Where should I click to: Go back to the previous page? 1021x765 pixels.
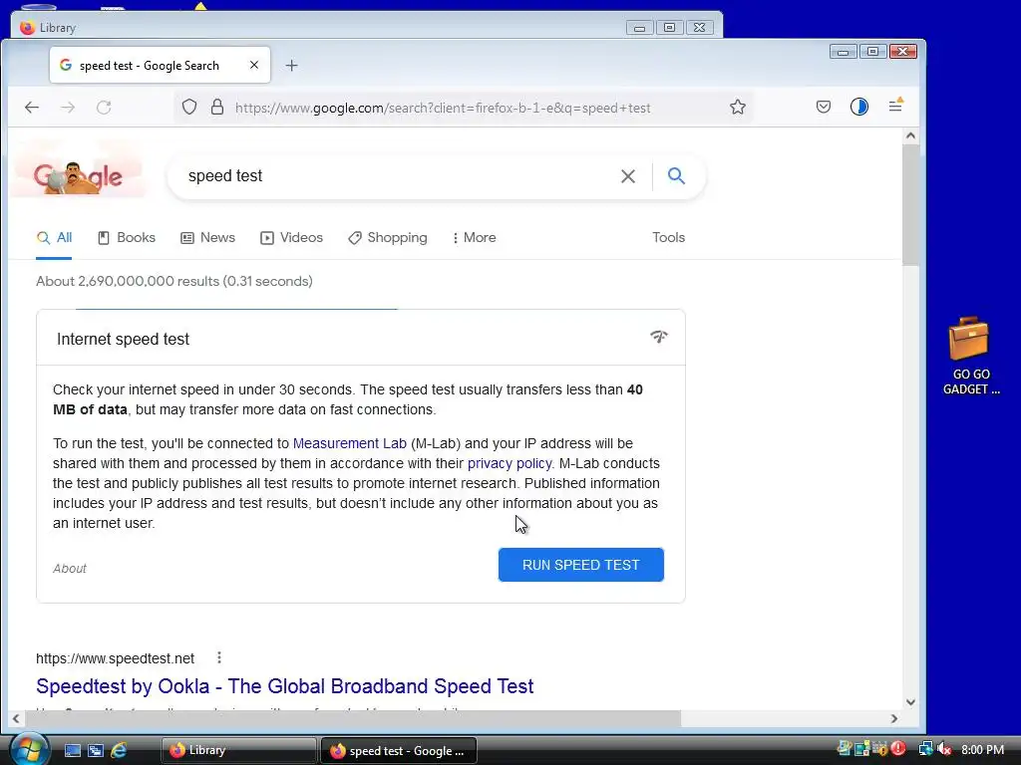click(x=31, y=108)
